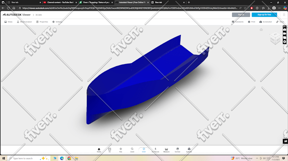Switch to the last New tab
Viewport: 288px width, 161px height.
168,3
